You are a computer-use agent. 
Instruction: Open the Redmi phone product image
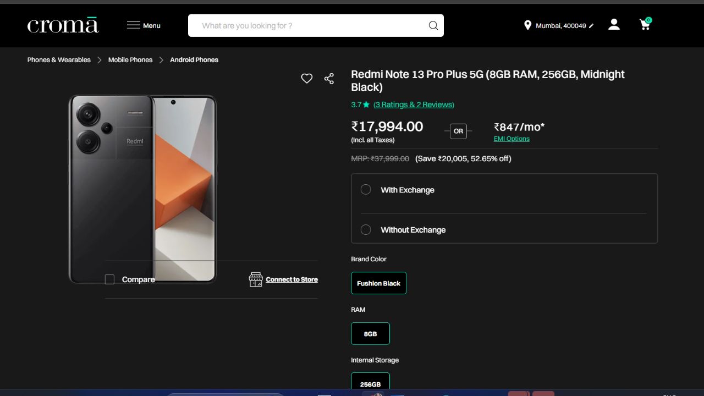142,189
